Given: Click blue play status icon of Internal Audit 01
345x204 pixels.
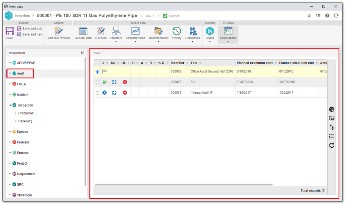Looking at the screenshot, I should pyautogui.click(x=105, y=93).
